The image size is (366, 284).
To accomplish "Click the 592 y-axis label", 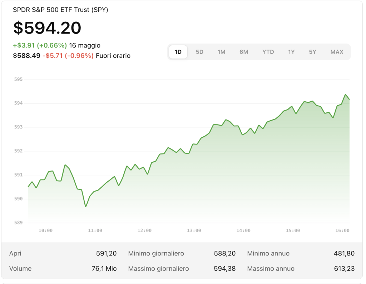I will [x=19, y=151].
